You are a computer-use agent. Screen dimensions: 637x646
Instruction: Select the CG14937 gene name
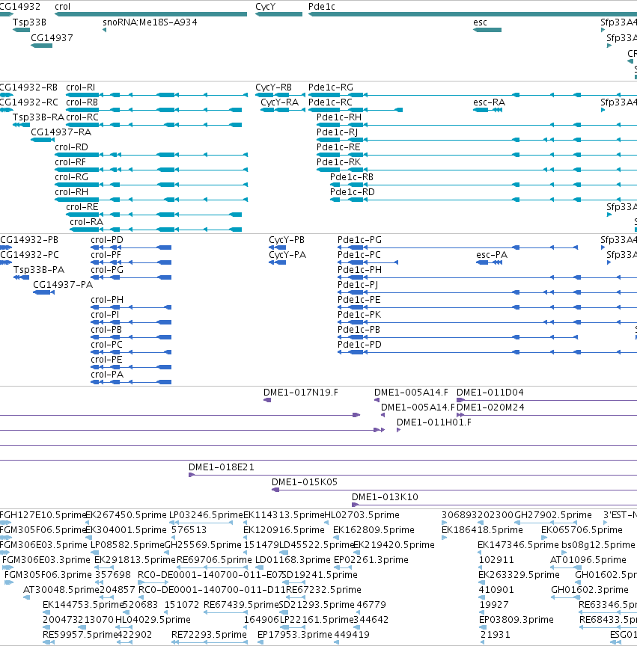(x=52, y=38)
